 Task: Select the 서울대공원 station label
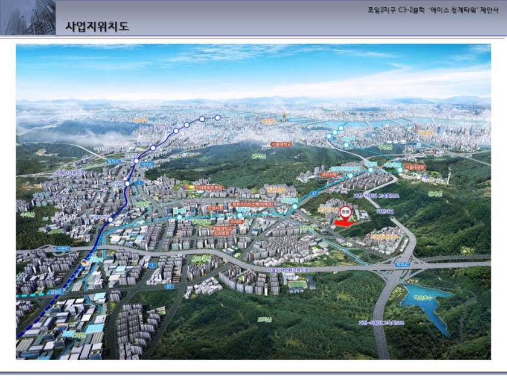(x=414, y=167)
